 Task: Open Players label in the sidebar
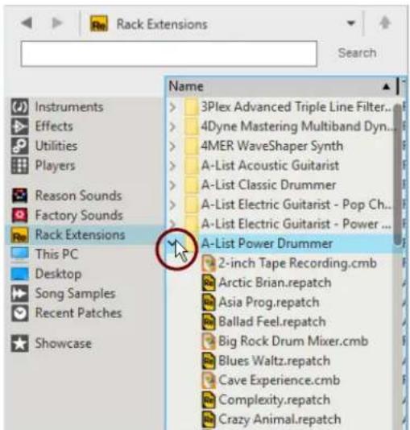55,166
